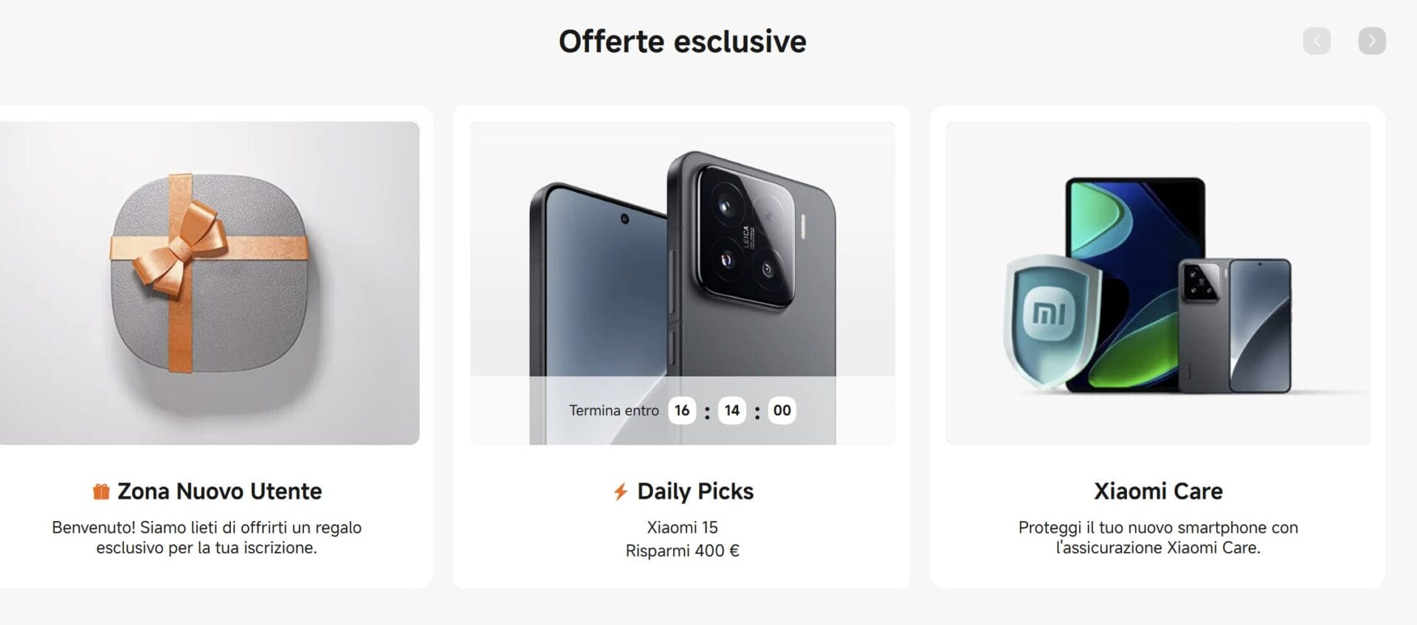Screen dimensions: 1417x625
Task: Click the Proteggi il tuo nuovo smartphone description
Action: point(1158,537)
